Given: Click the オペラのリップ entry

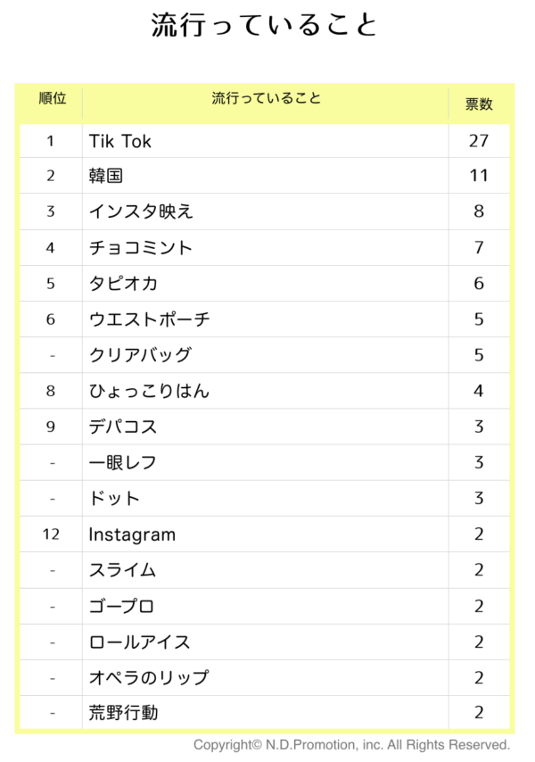Looking at the screenshot, I should (149, 677).
